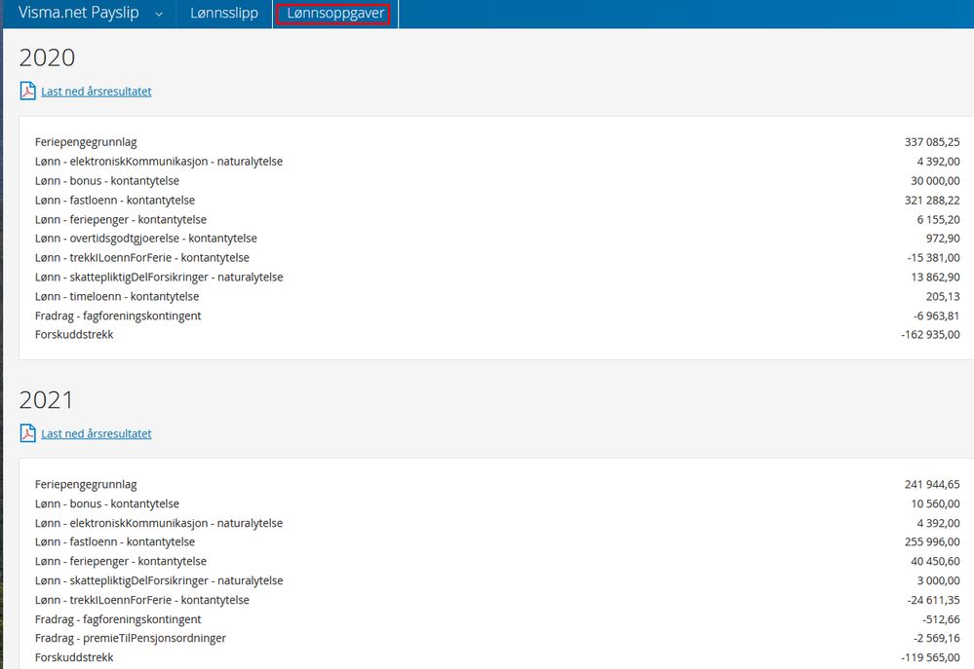Click the PDF icon under 2020

(28, 91)
